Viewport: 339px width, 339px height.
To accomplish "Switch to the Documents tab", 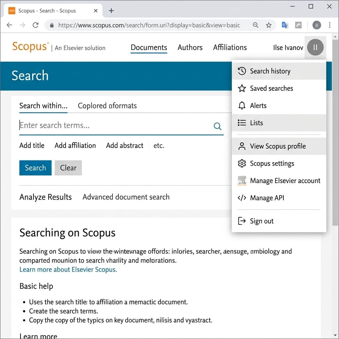I will click(x=149, y=47).
